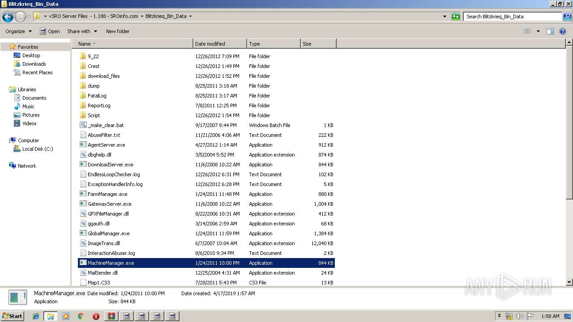Select ImageTrans.dll file name
The image size is (573, 322).
tap(104, 243)
